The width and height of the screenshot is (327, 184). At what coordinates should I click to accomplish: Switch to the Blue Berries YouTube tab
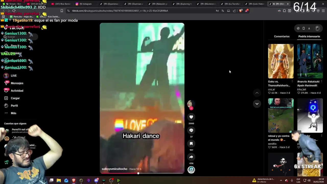click(61, 4)
